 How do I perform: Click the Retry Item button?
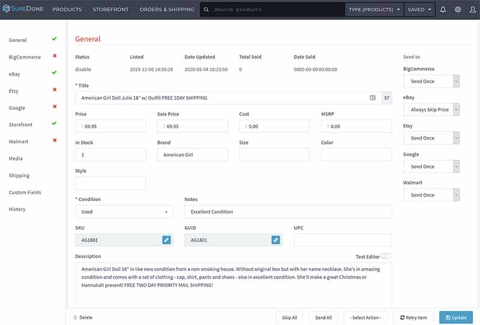click(x=413, y=318)
